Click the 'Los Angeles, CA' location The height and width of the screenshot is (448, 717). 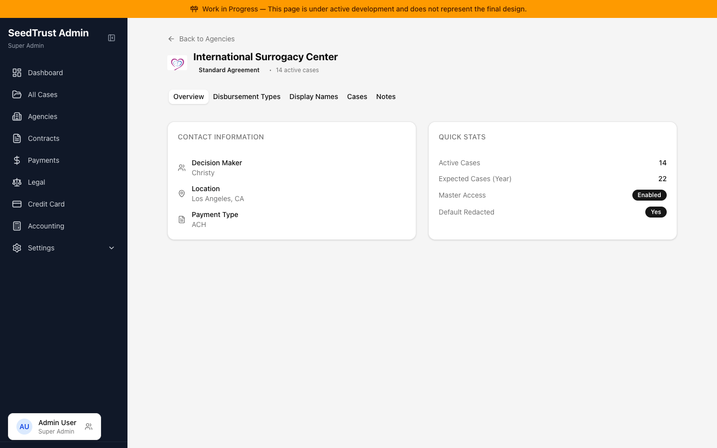[x=218, y=199]
